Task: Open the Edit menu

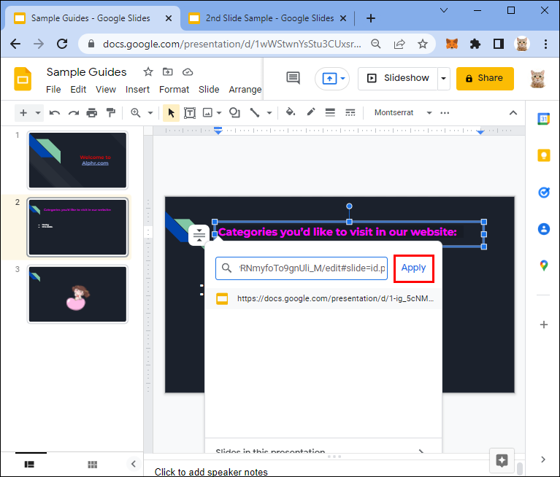Action: (78, 89)
